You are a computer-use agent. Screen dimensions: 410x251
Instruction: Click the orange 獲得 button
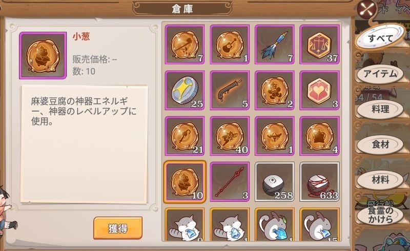pos(118,228)
